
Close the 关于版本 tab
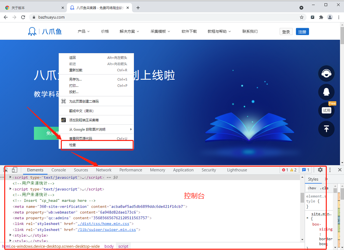click(63, 8)
